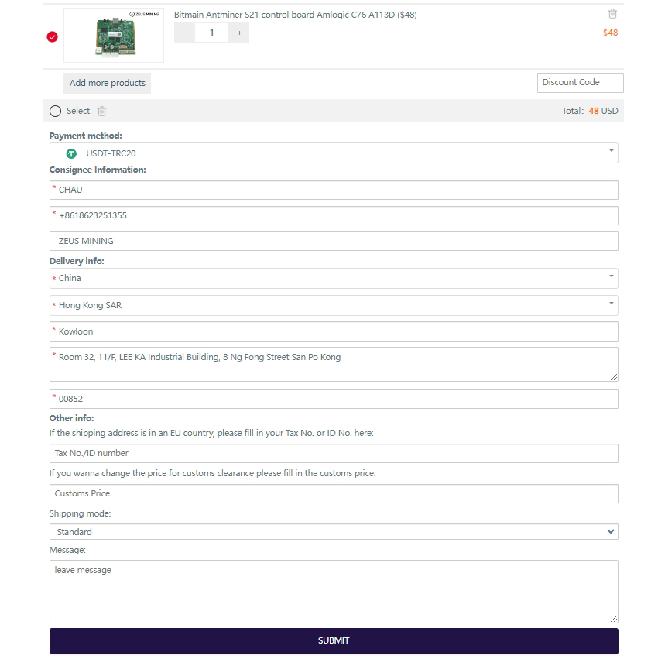Open the control board product thumbnail
This screenshot has height=659, width=658.
click(x=114, y=36)
